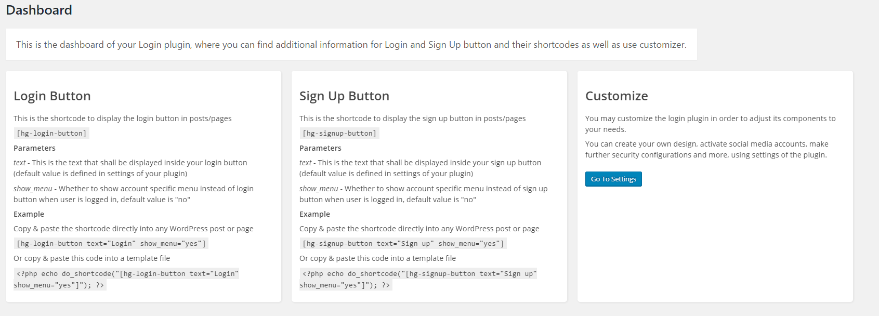Select the [hg-signup-button] shortcode text
The image size is (879, 316).
click(x=339, y=133)
